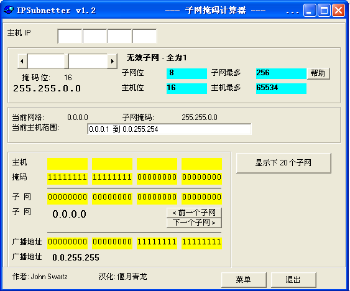The image size is (350, 291).
Task: Click the 子网最多 value box showing 256
Action: coord(281,73)
